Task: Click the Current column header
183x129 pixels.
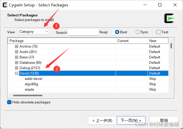Action: tap(132, 41)
